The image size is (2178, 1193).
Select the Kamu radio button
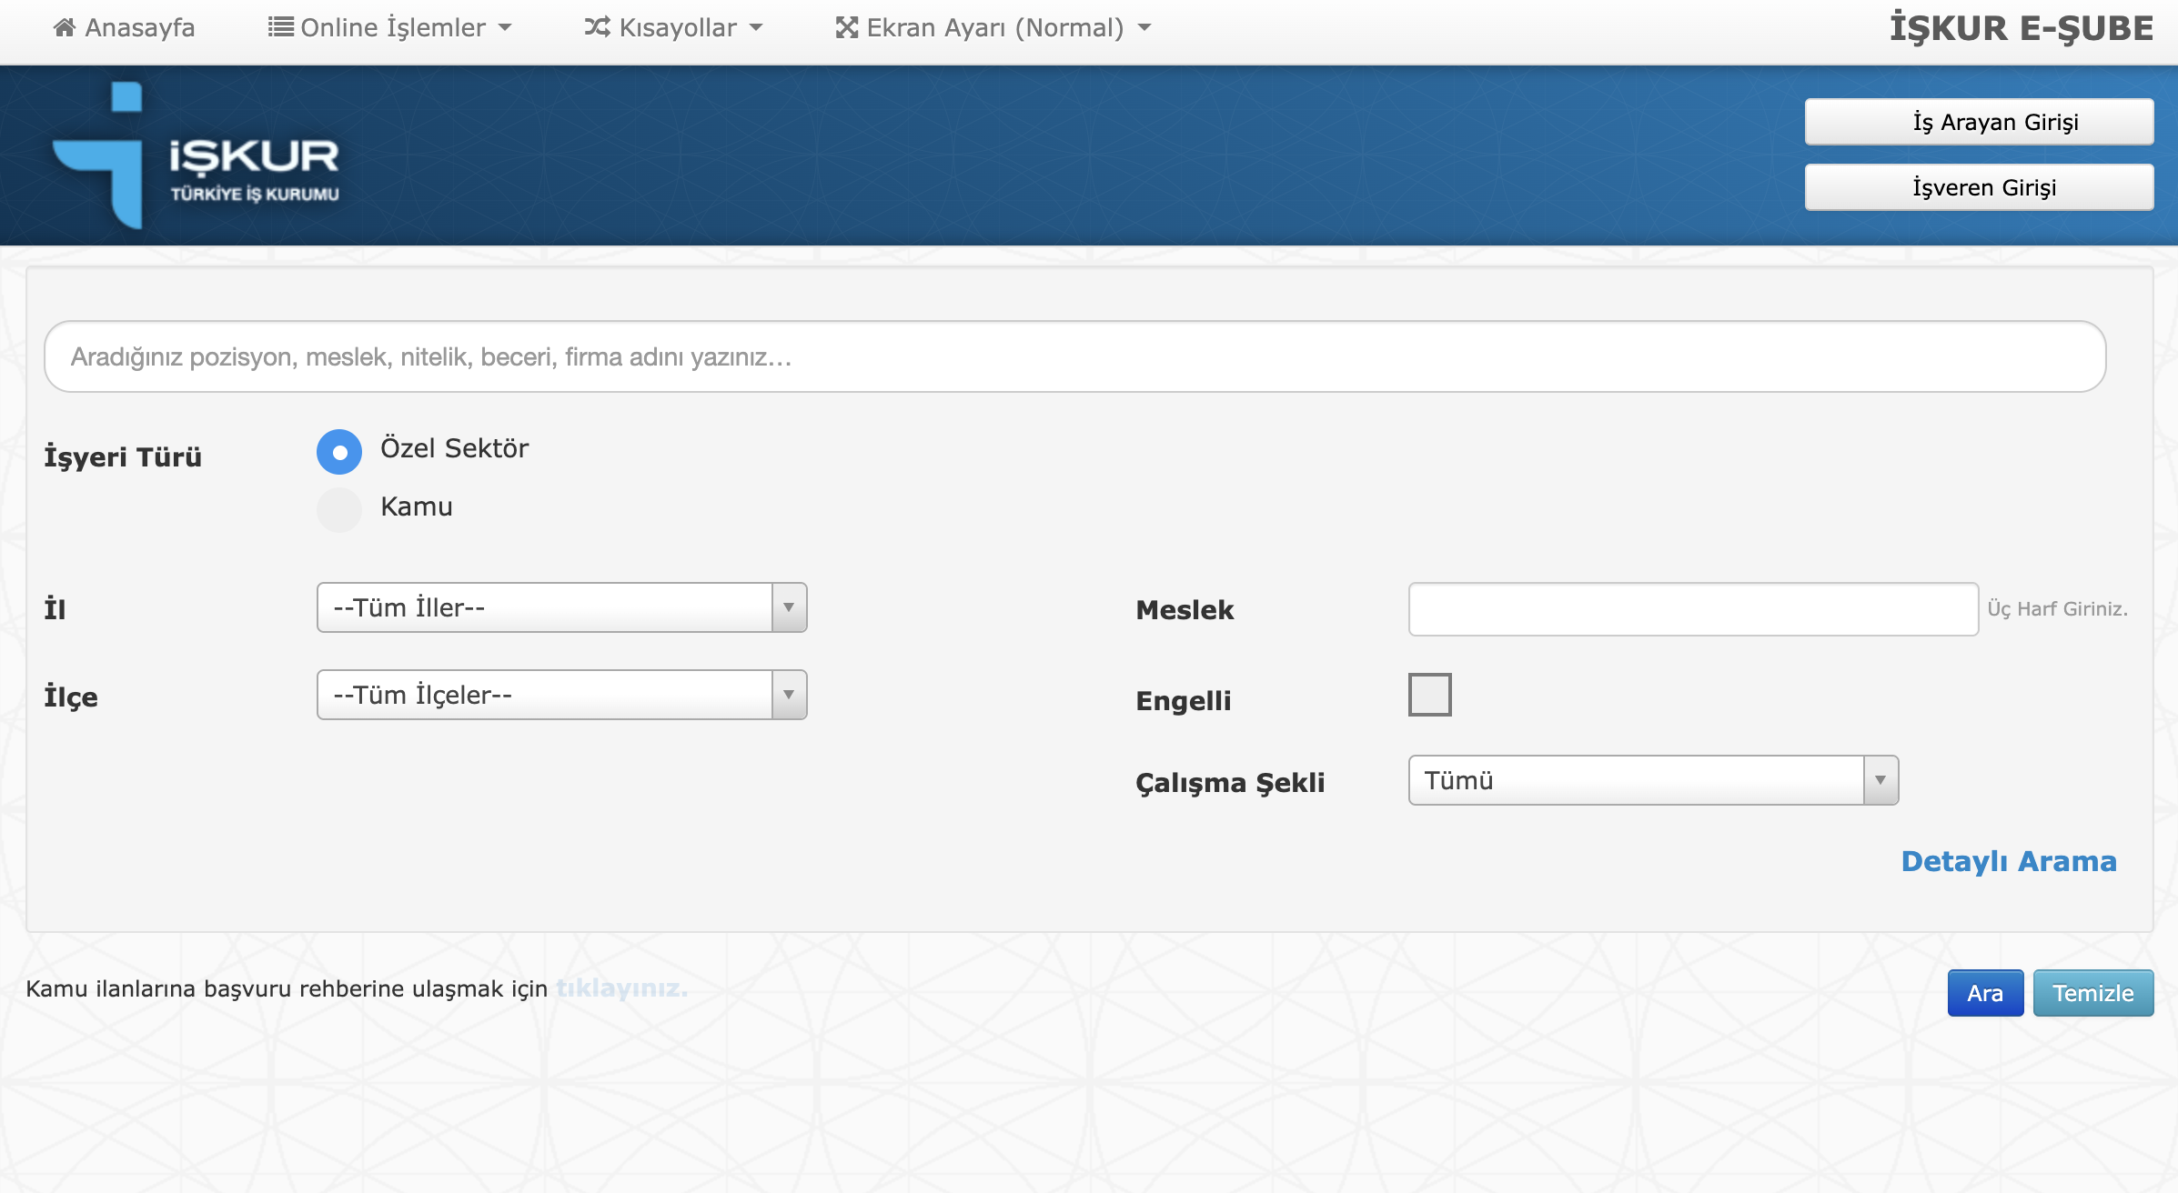coord(339,510)
